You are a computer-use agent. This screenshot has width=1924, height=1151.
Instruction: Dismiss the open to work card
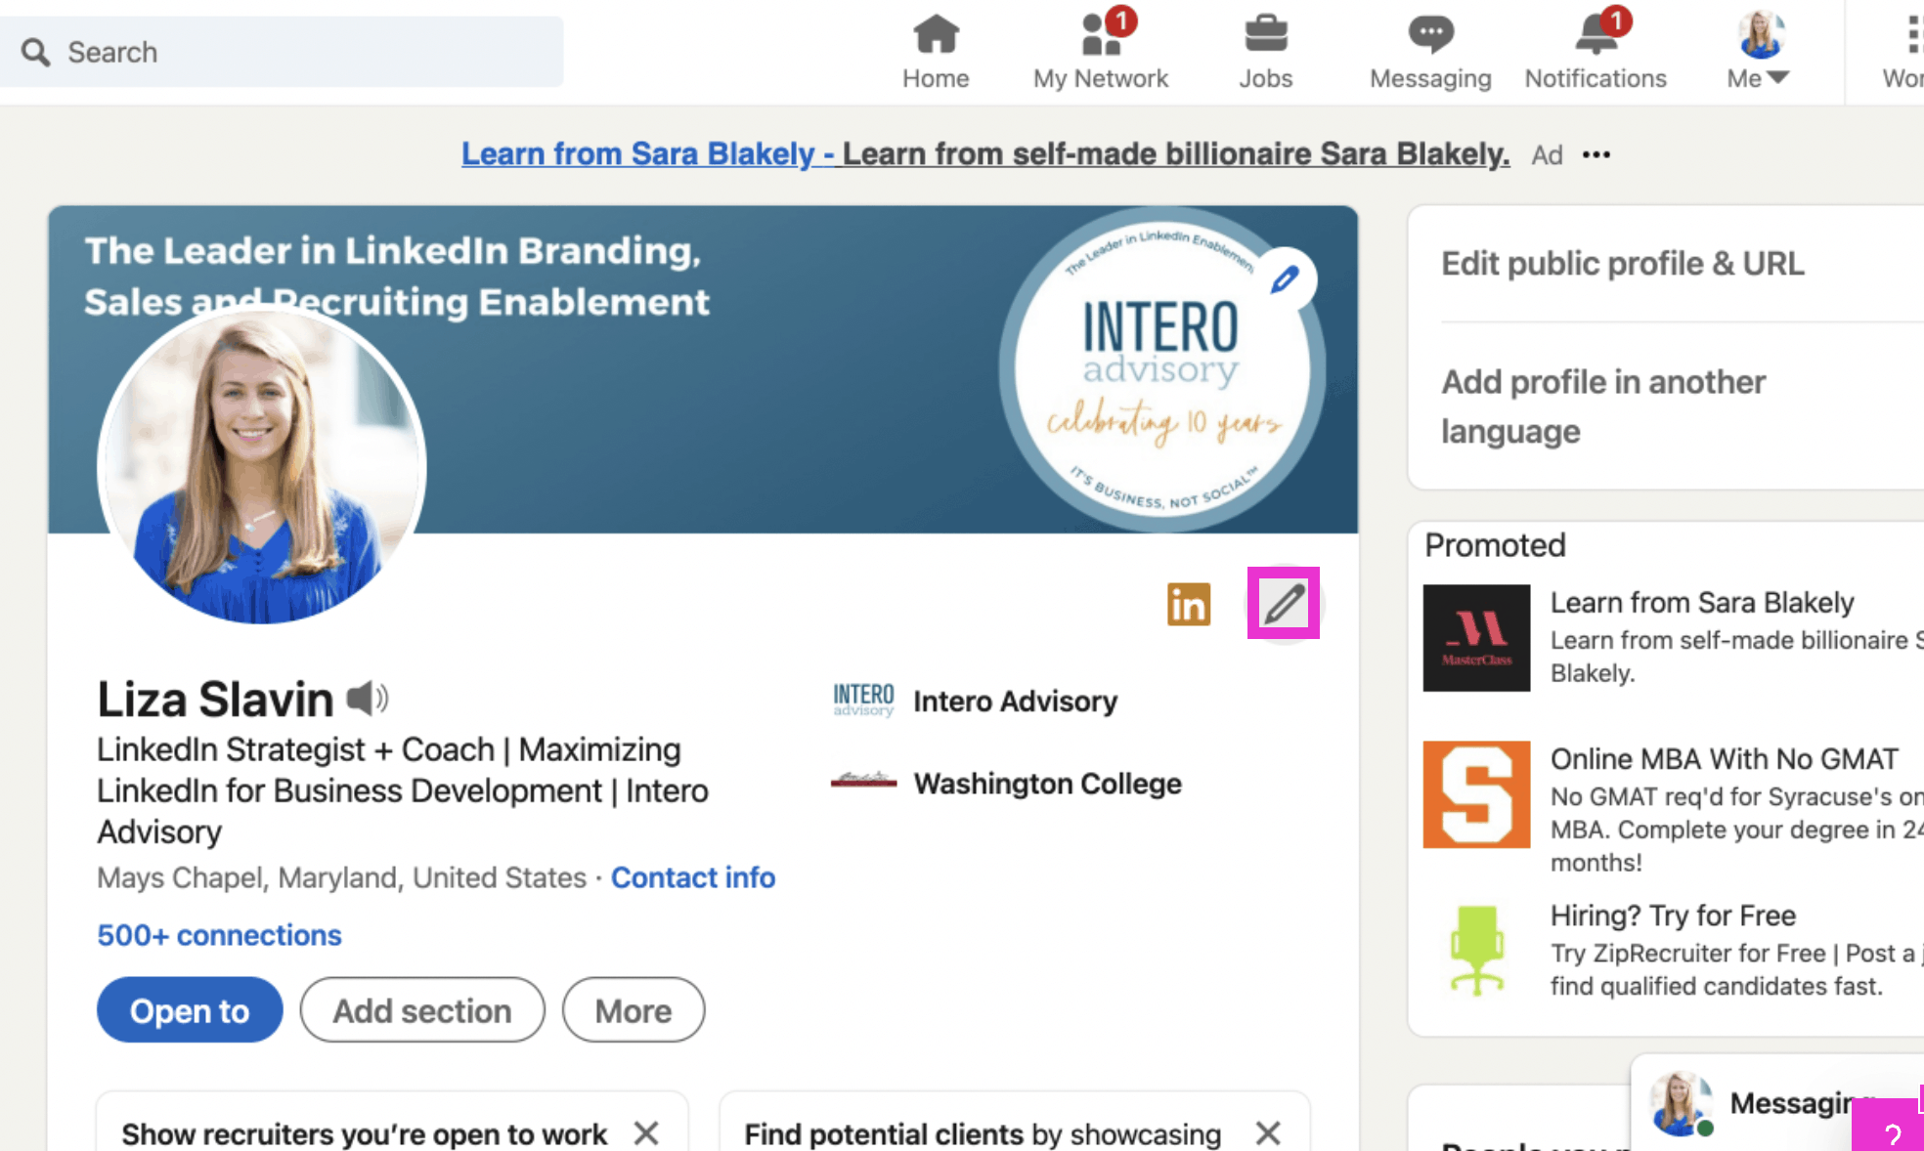pos(645,1133)
